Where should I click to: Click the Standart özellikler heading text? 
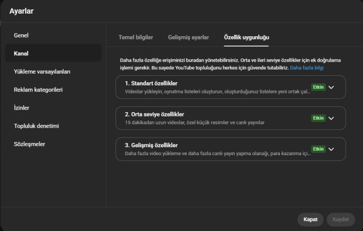pos(151,83)
